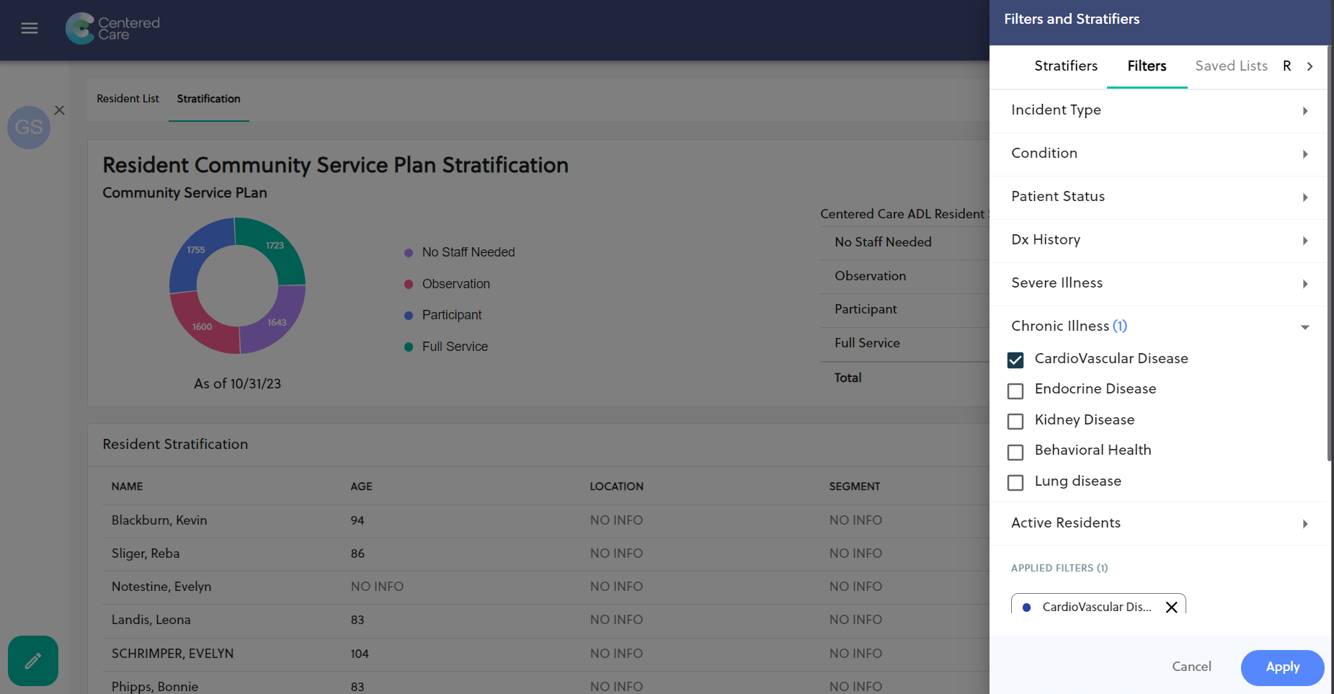Click Cancel in the filters panel
Screen dimensions: 1334x694
[1191, 667]
